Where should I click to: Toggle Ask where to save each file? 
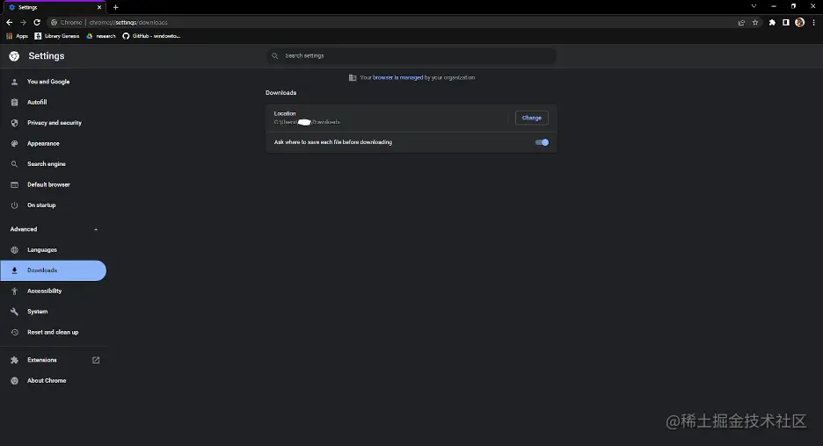[542, 142]
